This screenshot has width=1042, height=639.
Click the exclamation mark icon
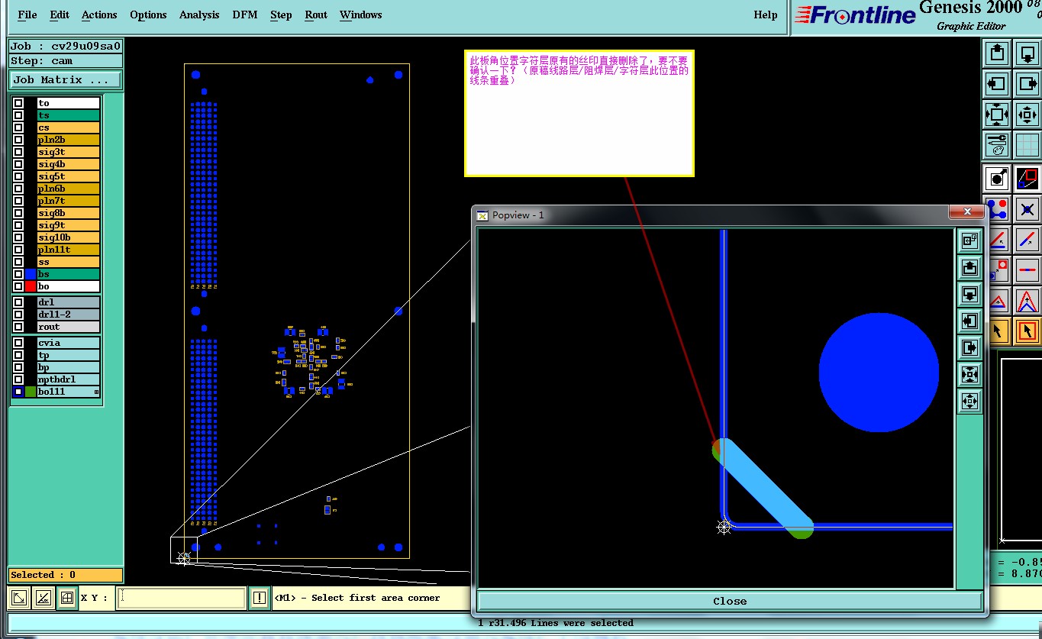click(x=260, y=598)
